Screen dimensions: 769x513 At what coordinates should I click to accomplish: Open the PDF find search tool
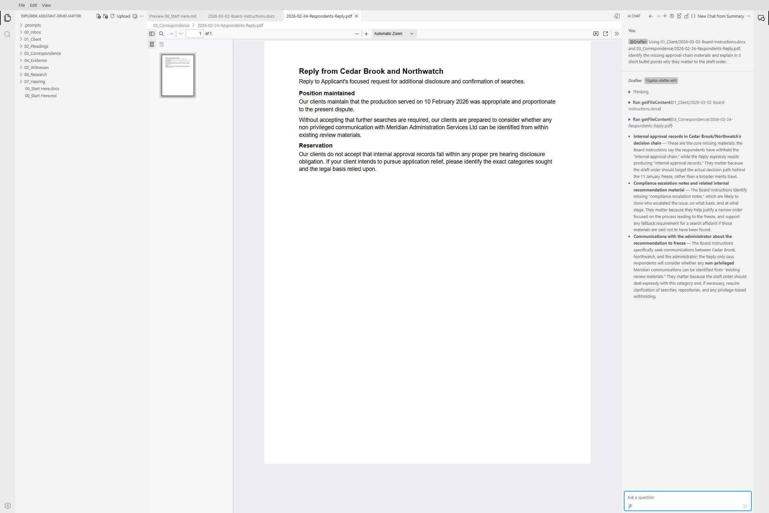[x=161, y=34]
